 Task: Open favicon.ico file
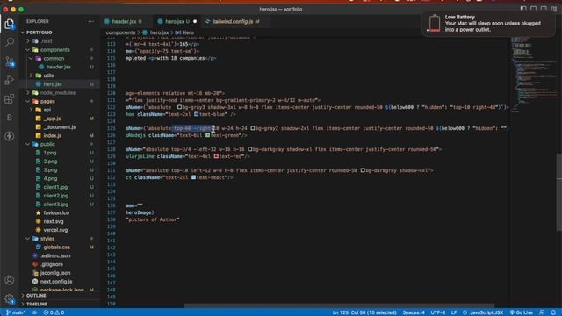pyautogui.click(x=56, y=212)
